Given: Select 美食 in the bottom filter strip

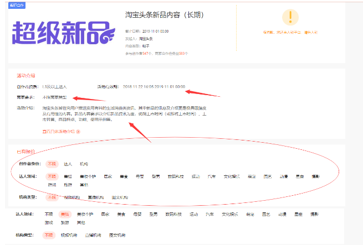Looking at the screenshot, I should (x=121, y=214).
